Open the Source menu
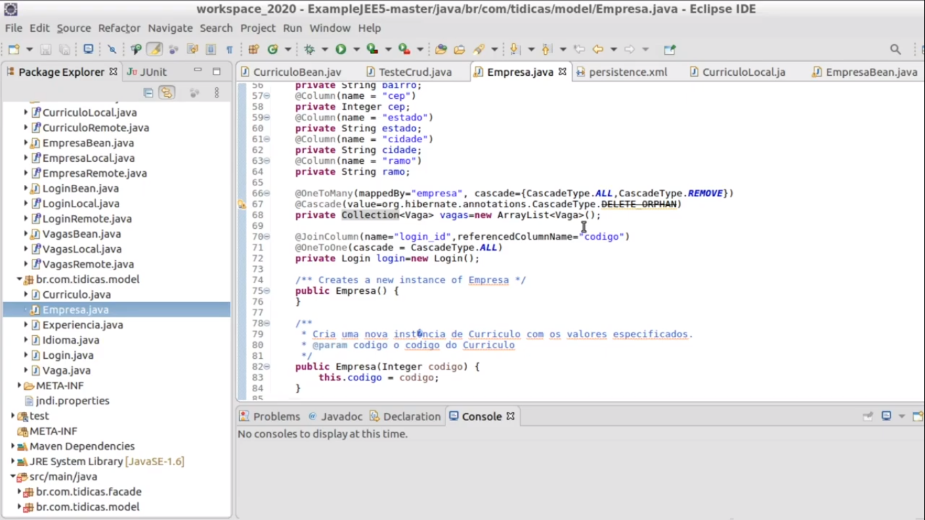The height and width of the screenshot is (520, 925). pyautogui.click(x=74, y=28)
